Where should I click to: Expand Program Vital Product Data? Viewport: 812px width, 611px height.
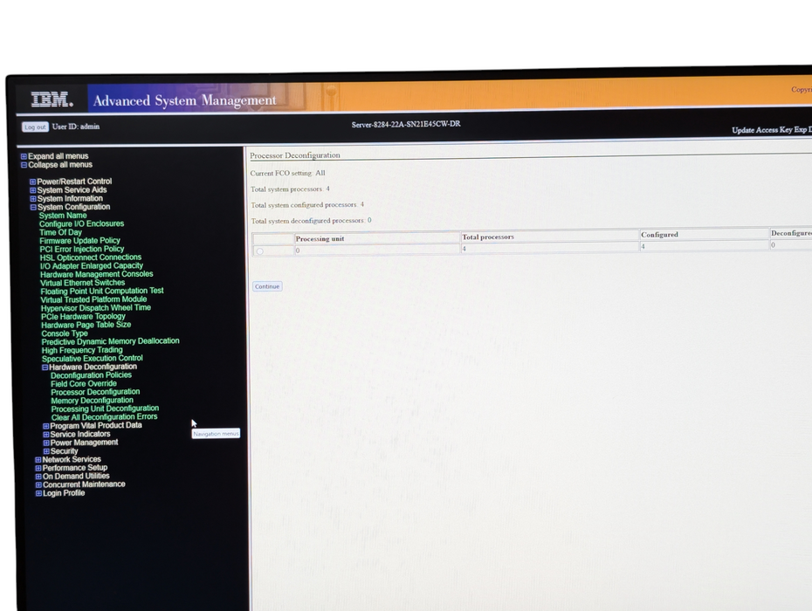coord(46,426)
